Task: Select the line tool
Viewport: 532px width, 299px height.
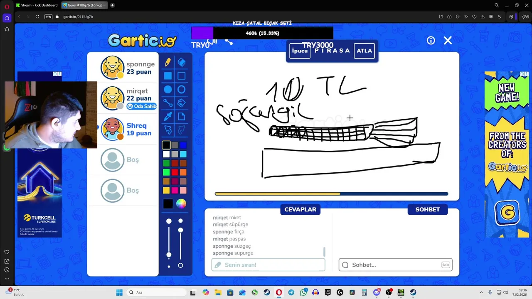Action: 168,103
